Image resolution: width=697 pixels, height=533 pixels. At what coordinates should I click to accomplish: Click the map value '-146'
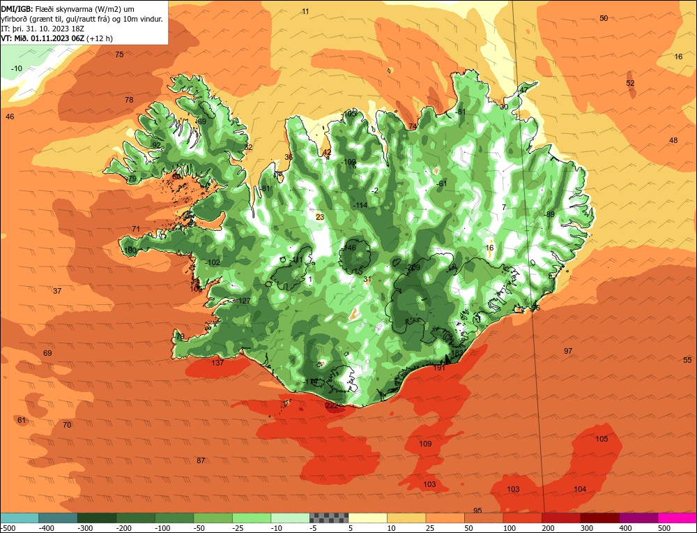[x=349, y=248]
